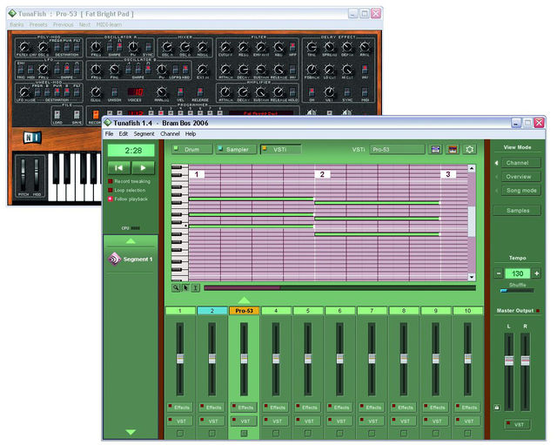Click up arrow above Segment 1 list
Screen dimensions: 557x445
click(131, 241)
